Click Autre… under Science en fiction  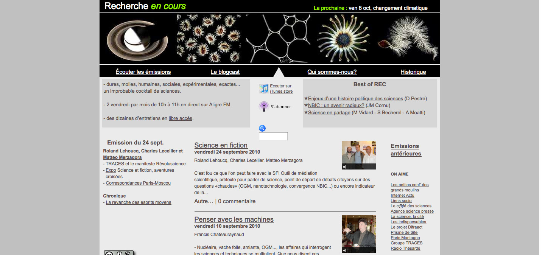(204, 201)
